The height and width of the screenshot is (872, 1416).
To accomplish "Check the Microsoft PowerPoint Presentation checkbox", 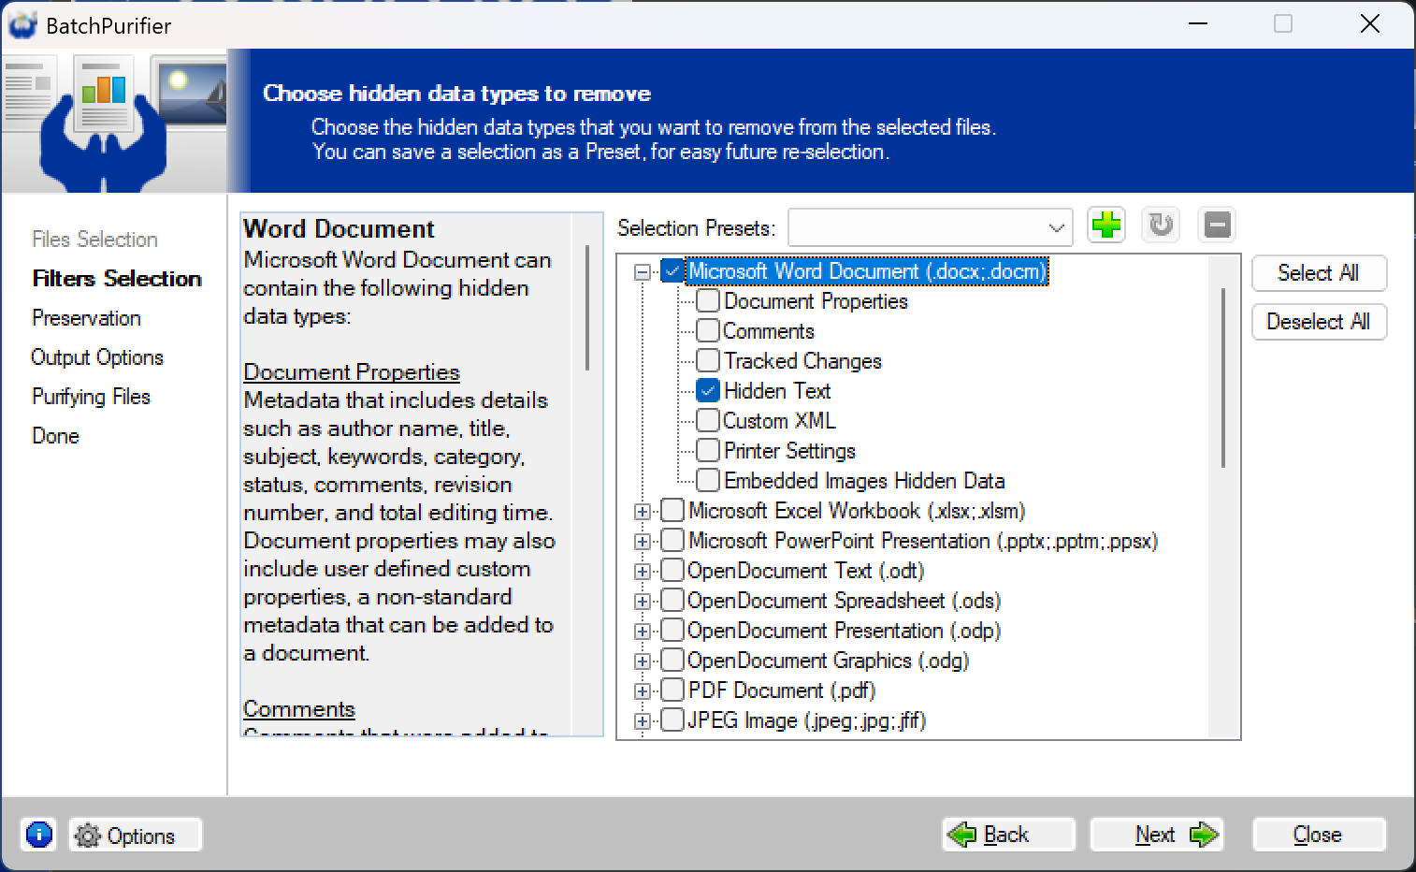I will click(x=672, y=541).
